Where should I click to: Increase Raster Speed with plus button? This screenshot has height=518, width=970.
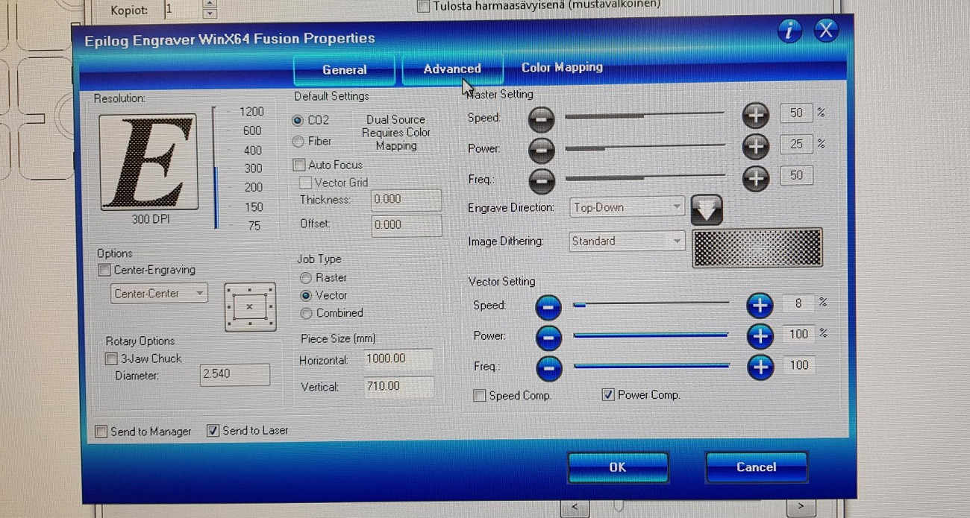[x=755, y=116]
